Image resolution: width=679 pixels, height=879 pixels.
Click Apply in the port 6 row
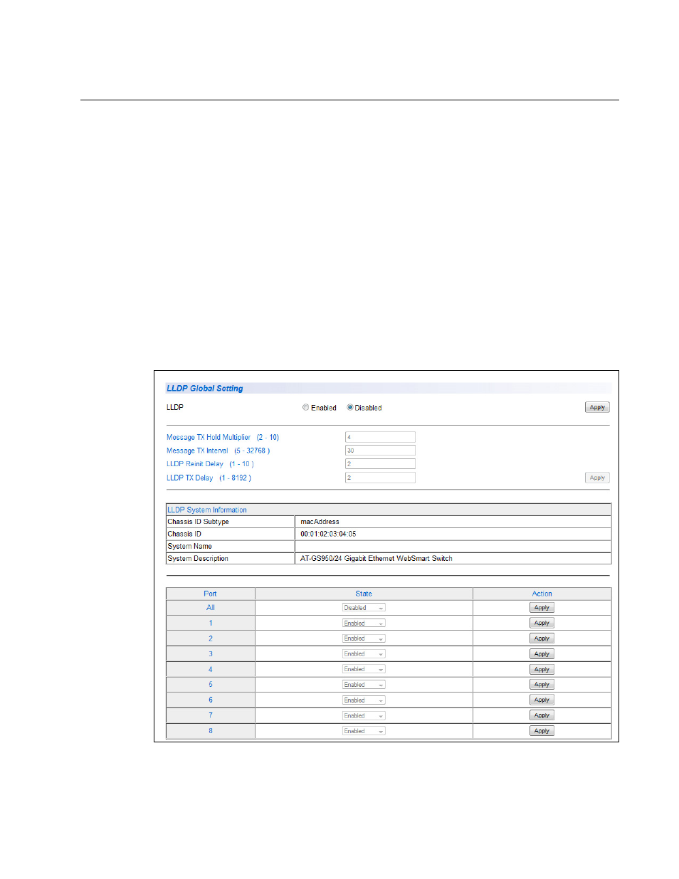[x=542, y=700]
